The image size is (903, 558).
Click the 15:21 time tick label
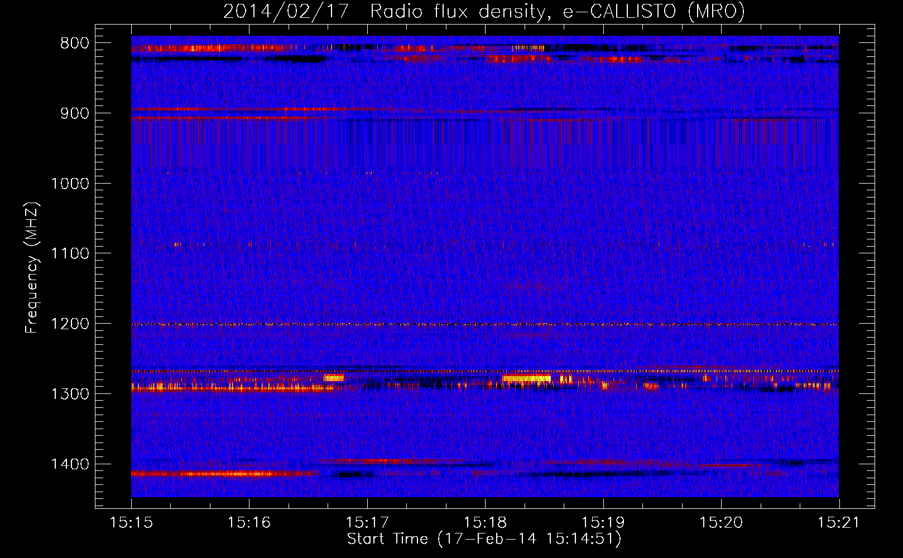pyautogui.click(x=839, y=522)
